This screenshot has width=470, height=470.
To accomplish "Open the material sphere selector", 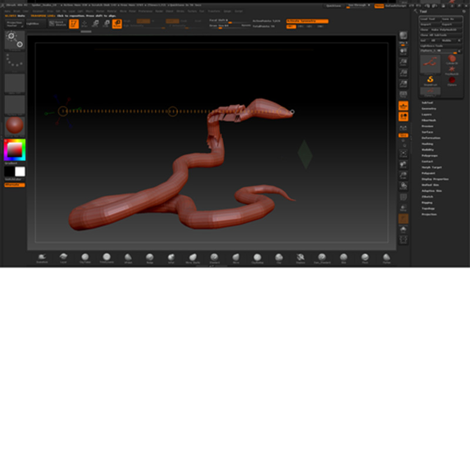I will [15, 125].
